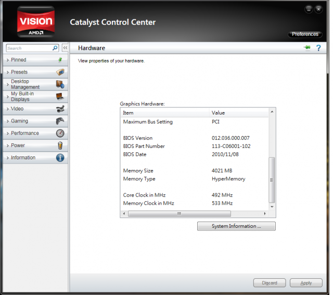This screenshot has width=333, height=295.
Task: Expand the Presets section chevron
Action: point(8,72)
